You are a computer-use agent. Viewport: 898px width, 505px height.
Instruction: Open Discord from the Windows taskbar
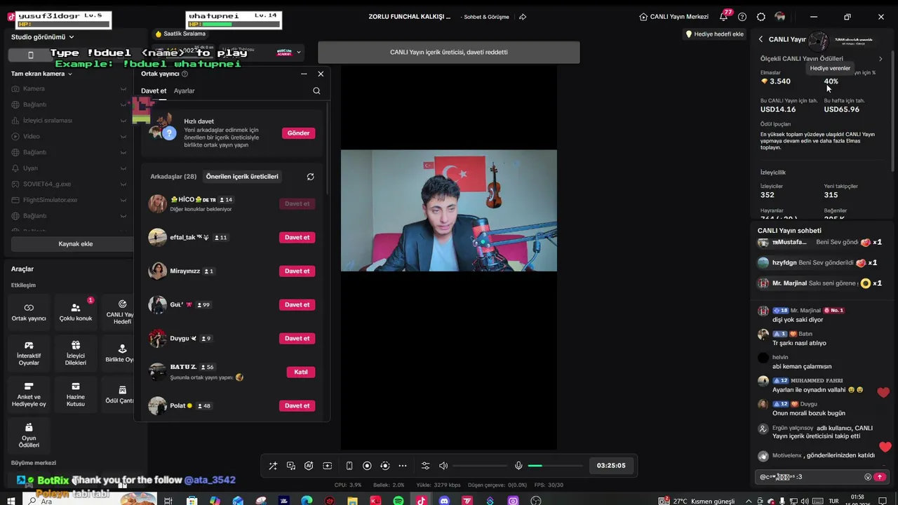coord(444,501)
